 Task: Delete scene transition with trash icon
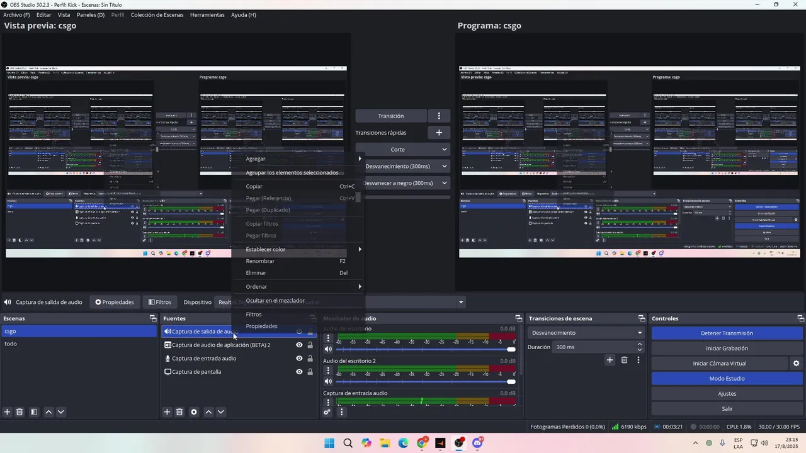tap(624, 360)
